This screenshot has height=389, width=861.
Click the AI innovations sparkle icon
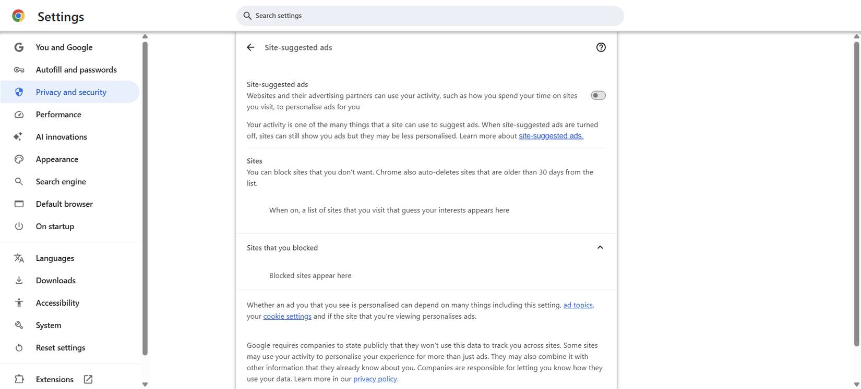tap(19, 137)
